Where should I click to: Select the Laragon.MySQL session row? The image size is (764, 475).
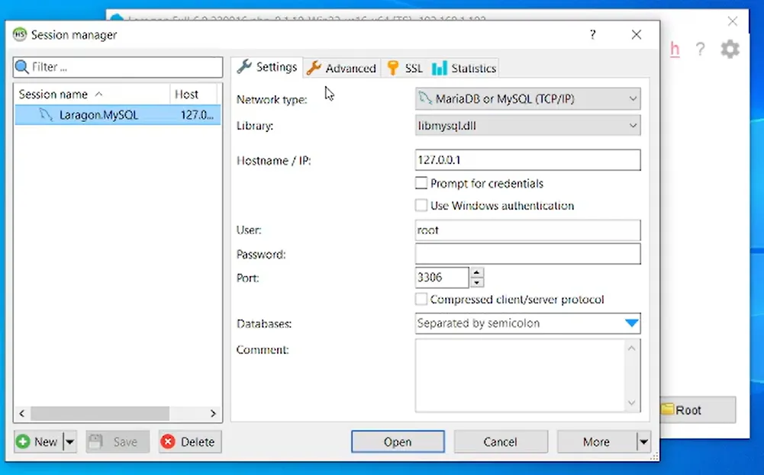(x=118, y=115)
